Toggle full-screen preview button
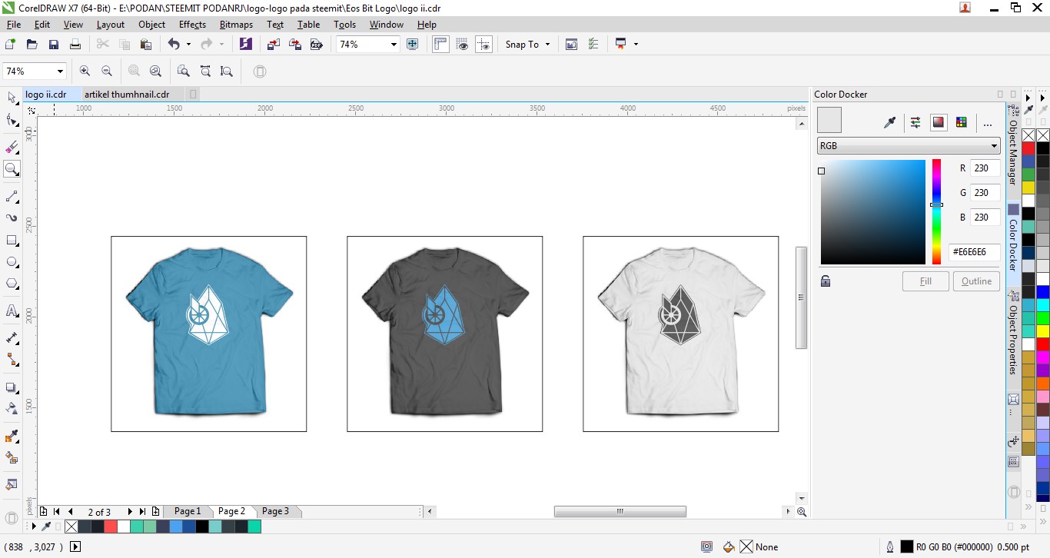Viewport: 1050px width, 558px height. click(x=412, y=45)
